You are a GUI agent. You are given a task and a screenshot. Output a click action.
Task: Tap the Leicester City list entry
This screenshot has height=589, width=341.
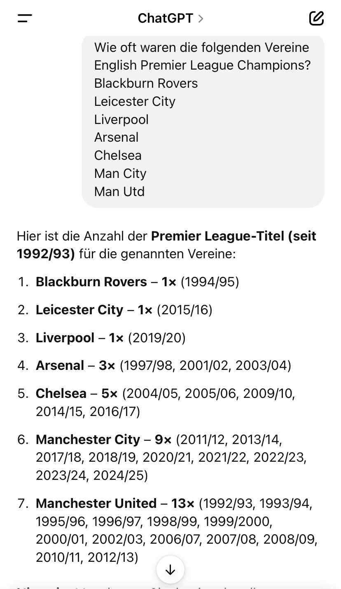[x=124, y=310]
